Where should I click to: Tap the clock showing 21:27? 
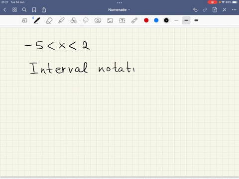click(5, 2)
